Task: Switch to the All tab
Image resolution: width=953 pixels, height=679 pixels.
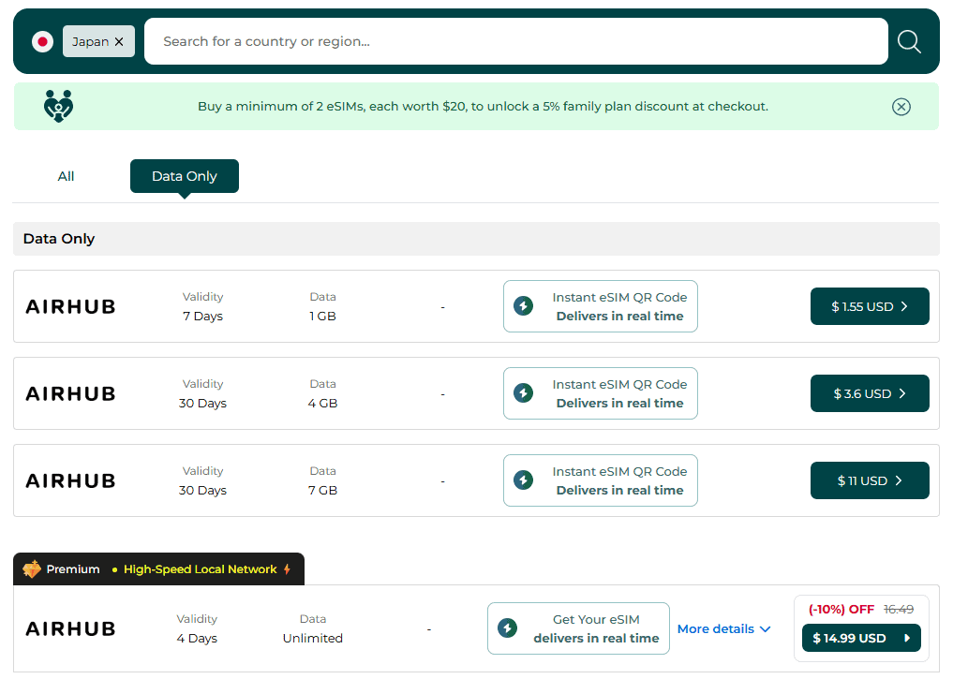Action: coord(66,176)
